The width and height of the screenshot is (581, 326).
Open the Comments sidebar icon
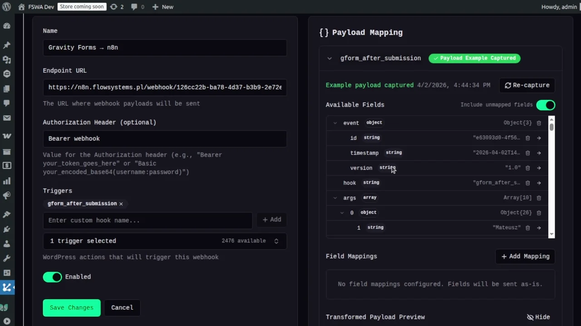coord(7,103)
